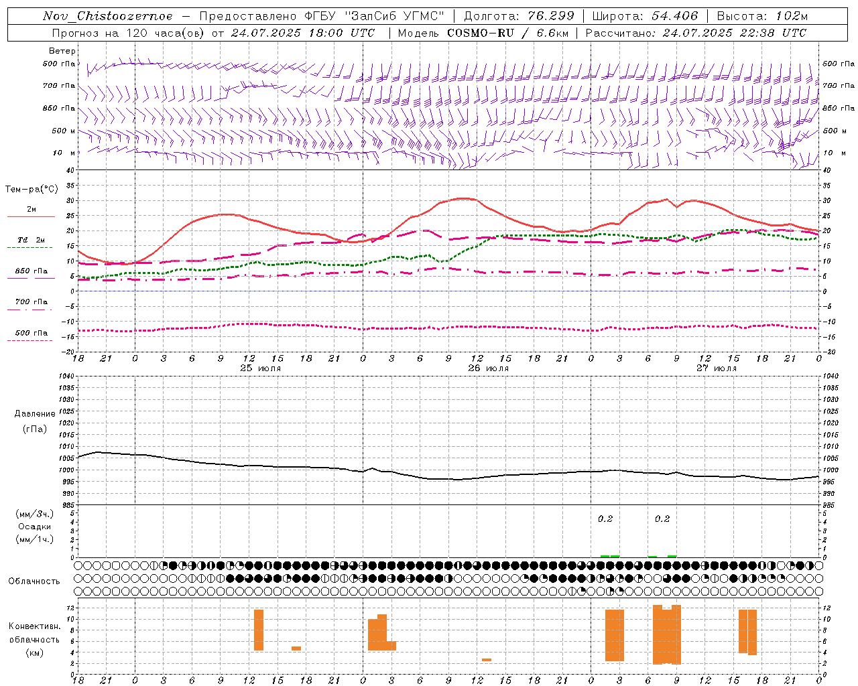Click the 'Предоставлено ФГБУ "ЗапСиб УГМС"' provider text
This screenshot has width=858, height=686.
(x=322, y=16)
